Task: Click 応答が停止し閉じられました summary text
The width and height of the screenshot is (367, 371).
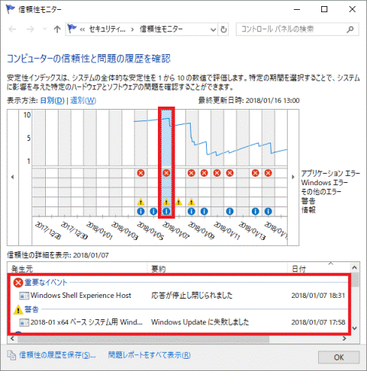Action: pos(192,296)
